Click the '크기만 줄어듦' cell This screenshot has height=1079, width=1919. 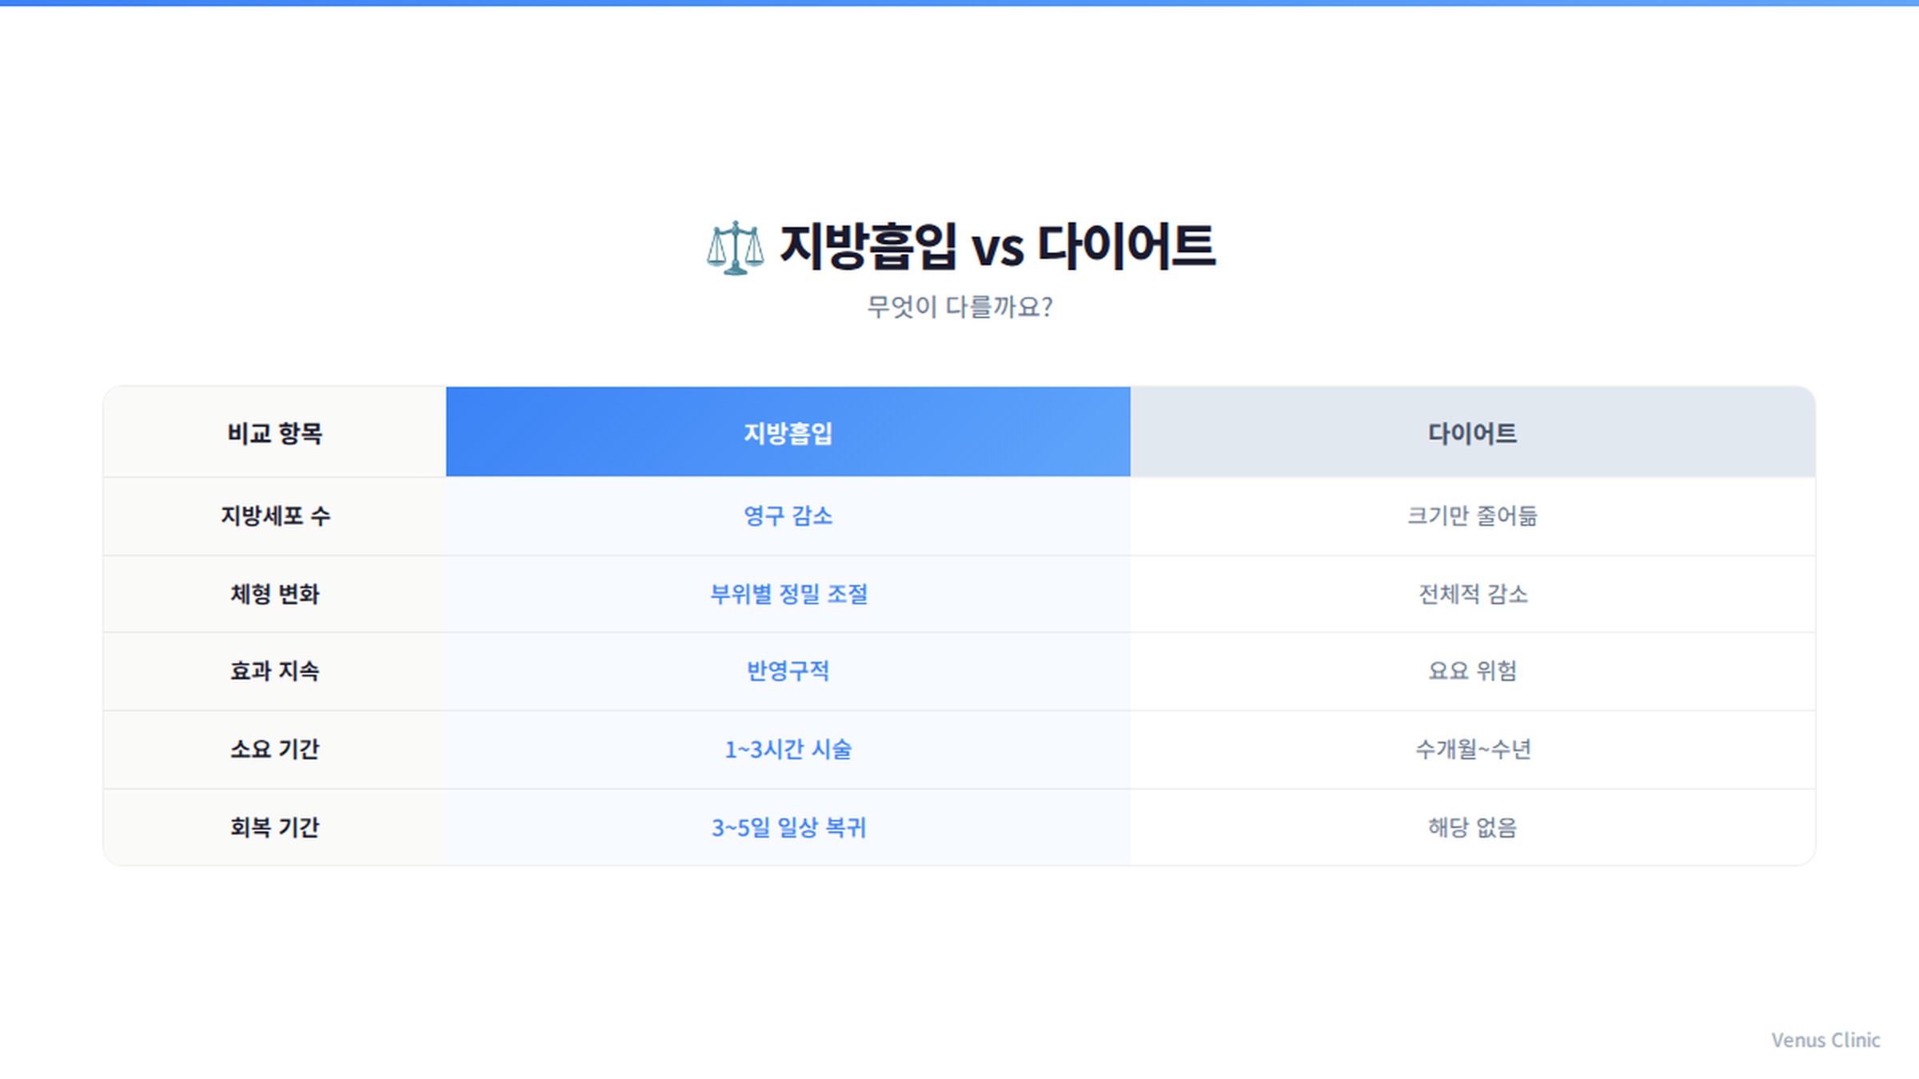(1473, 516)
